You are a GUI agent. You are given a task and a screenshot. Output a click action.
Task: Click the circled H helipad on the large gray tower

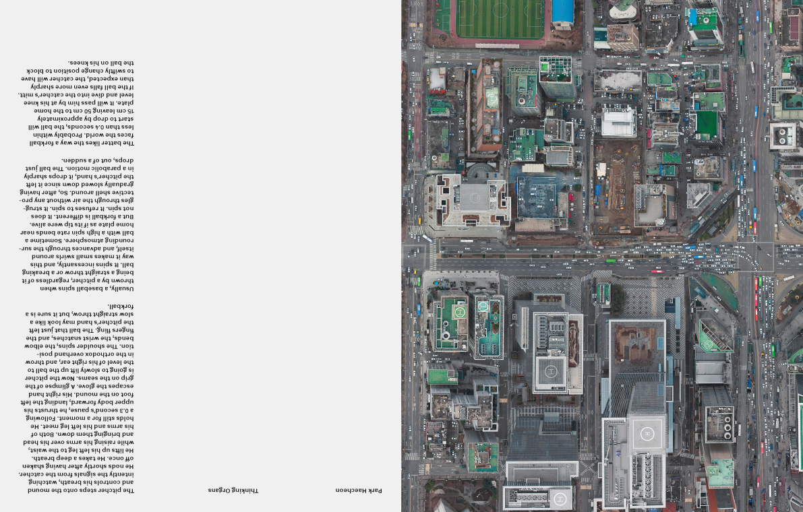(647, 433)
